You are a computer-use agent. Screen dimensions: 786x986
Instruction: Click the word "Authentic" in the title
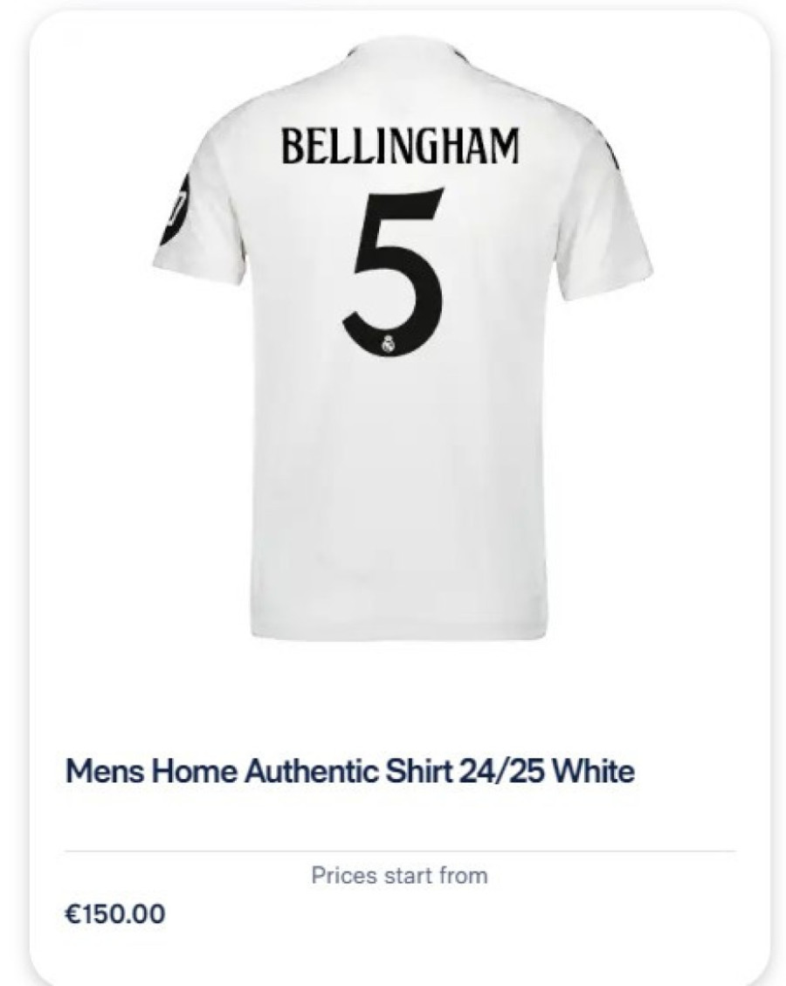click(311, 771)
